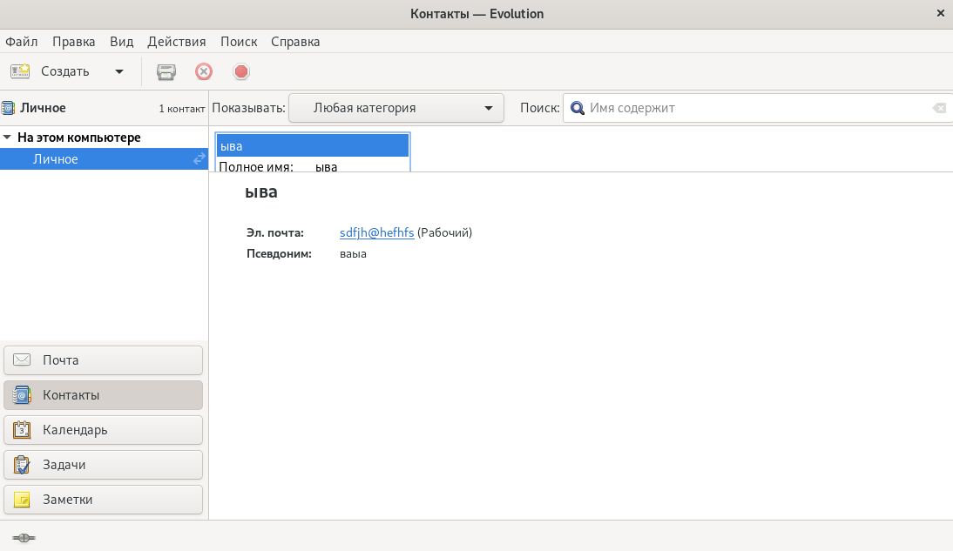Screen dimensions: 953x551
Task: Click the red delete contact icon
Action: (x=204, y=71)
